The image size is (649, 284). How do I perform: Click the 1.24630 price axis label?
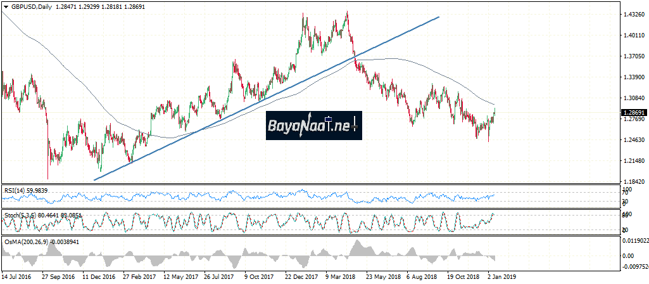pyautogui.click(x=635, y=140)
